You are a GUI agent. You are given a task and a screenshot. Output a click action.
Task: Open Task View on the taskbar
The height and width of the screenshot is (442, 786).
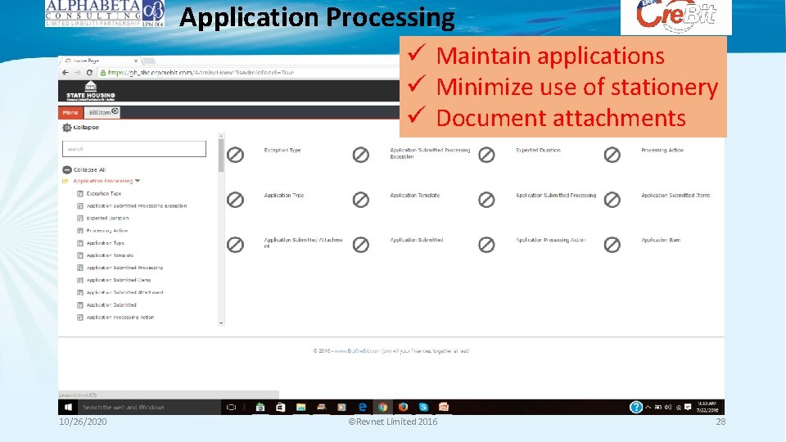[x=231, y=407]
